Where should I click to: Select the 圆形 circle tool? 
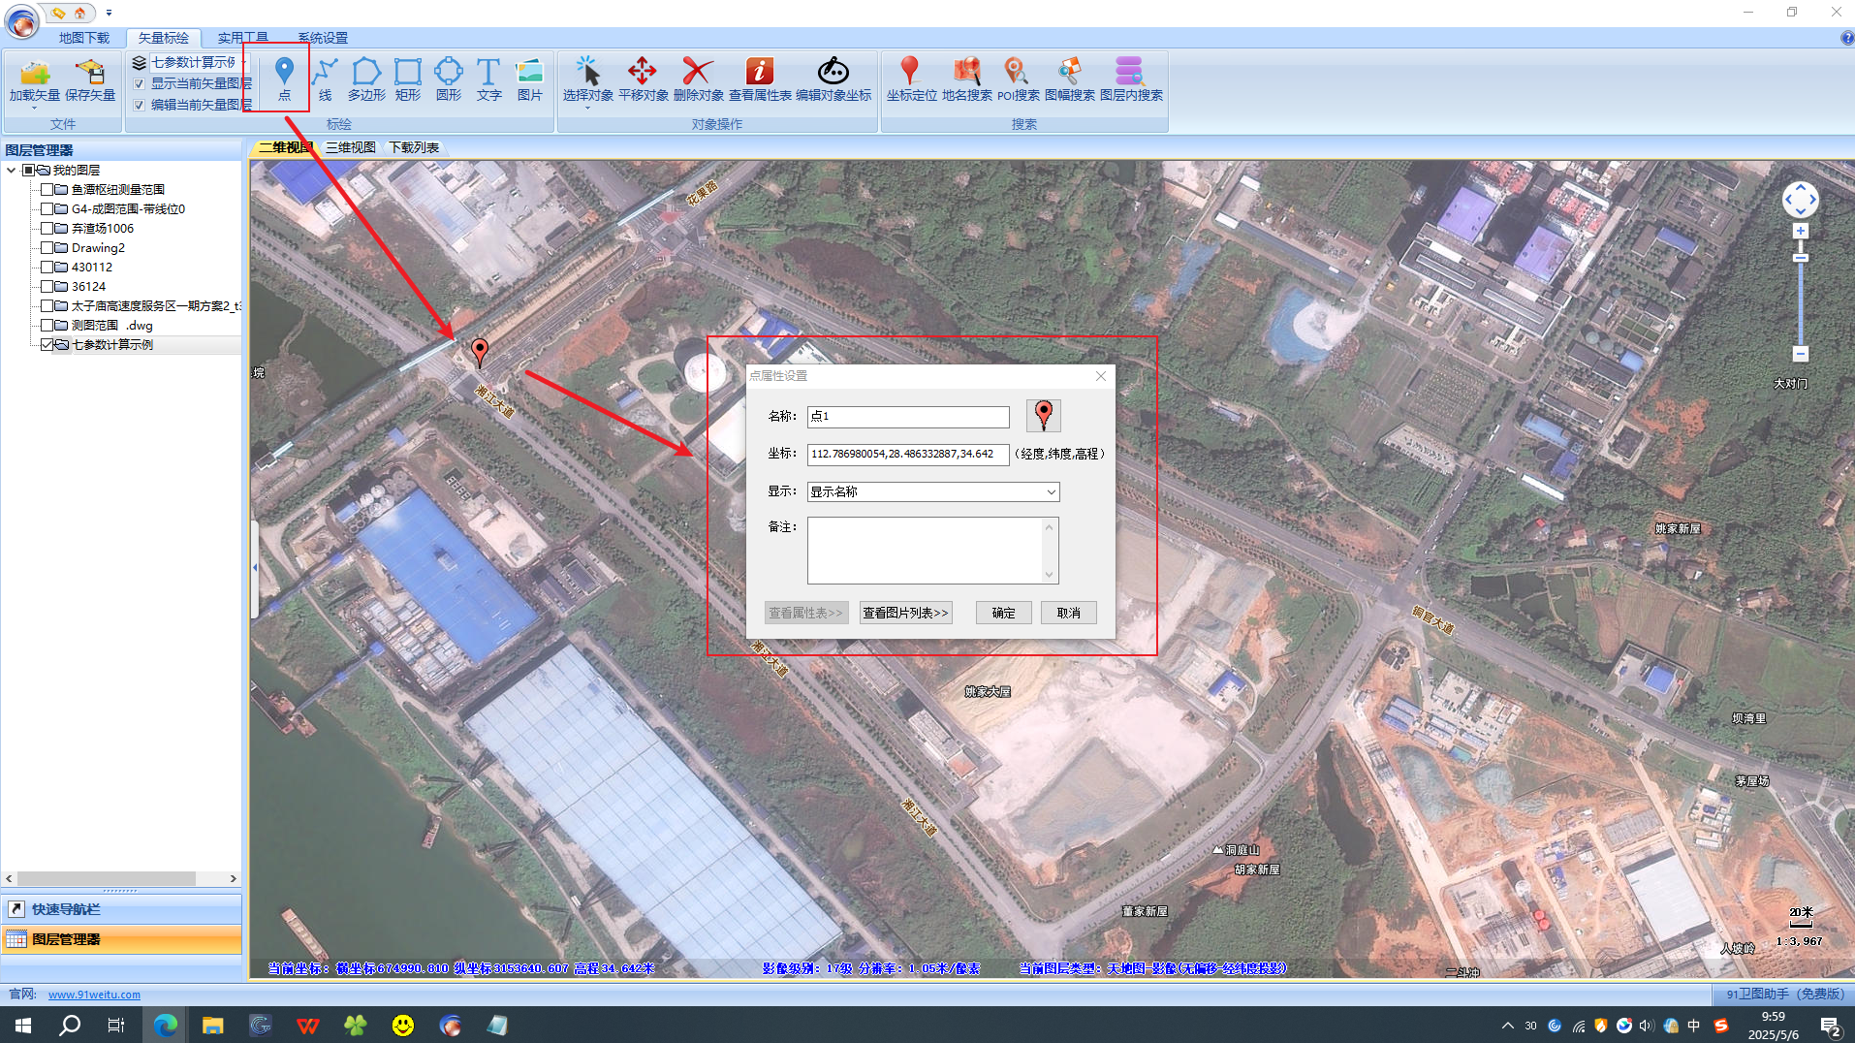[x=449, y=79]
